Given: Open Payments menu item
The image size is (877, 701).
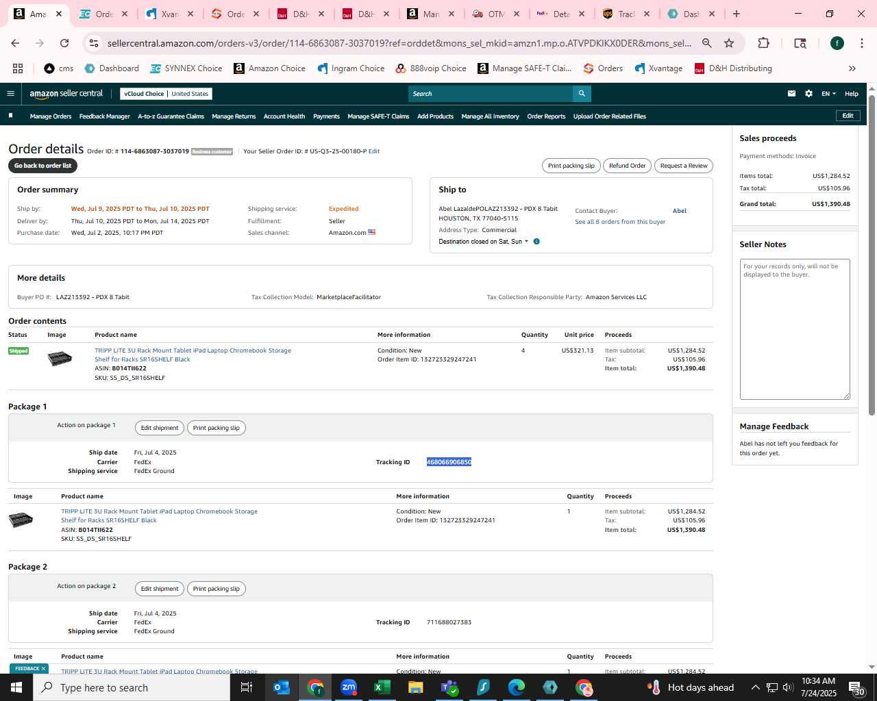Looking at the screenshot, I should (x=326, y=116).
